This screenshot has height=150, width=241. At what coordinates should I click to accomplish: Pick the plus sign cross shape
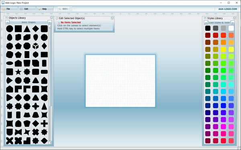(44, 123)
